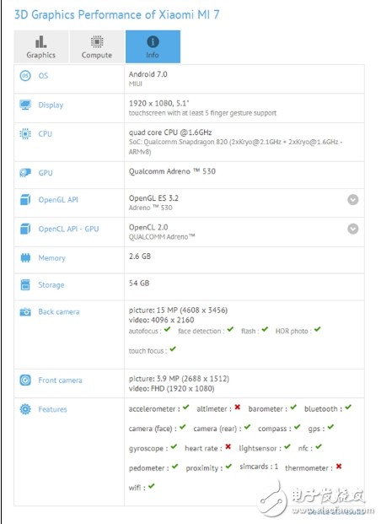Click the Memory chip icon
381x524 pixels.
pos(25,257)
